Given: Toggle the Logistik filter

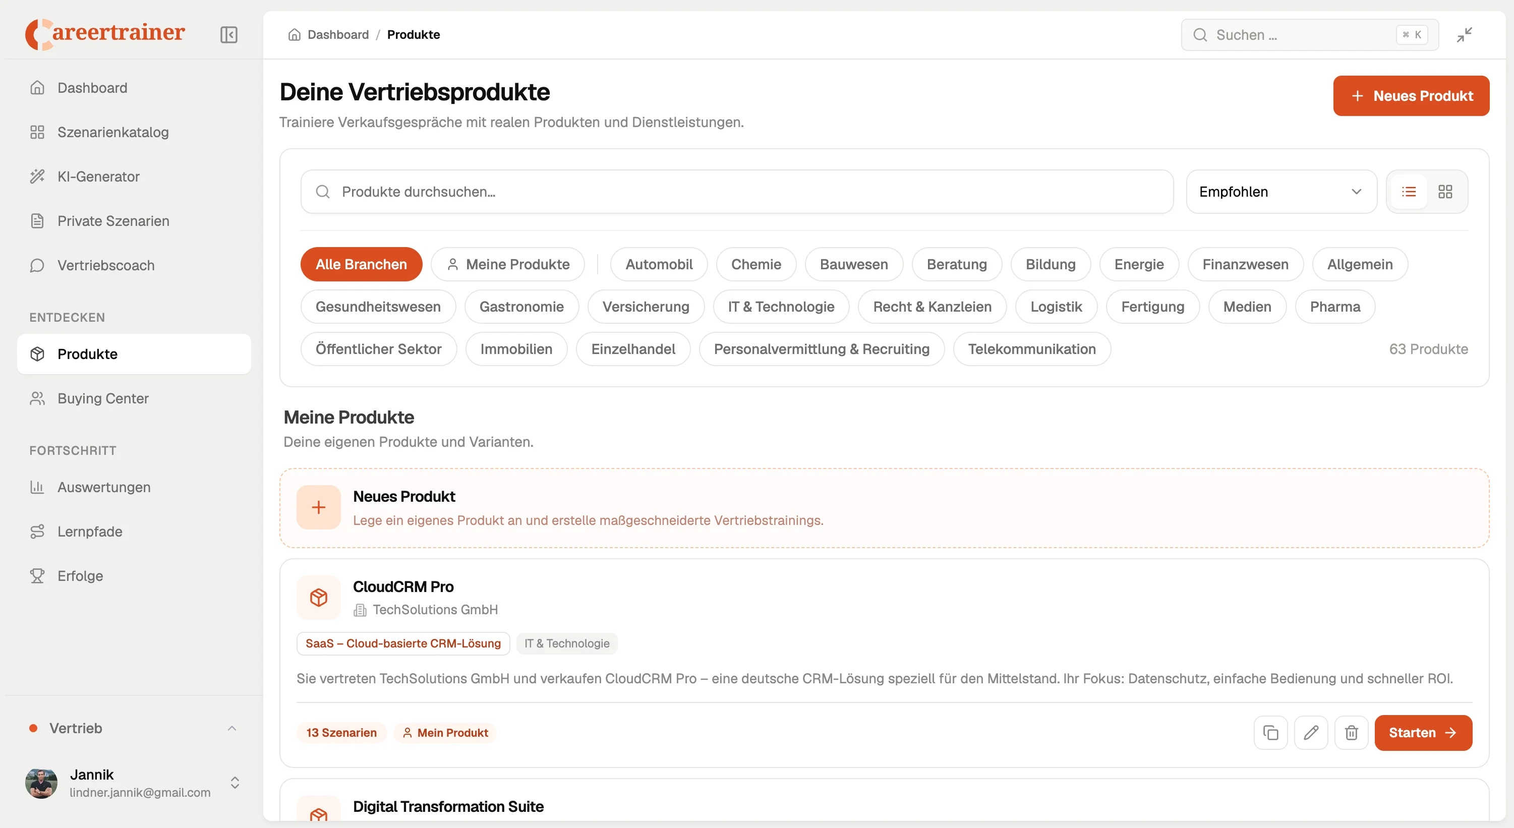Looking at the screenshot, I should pos(1056,307).
